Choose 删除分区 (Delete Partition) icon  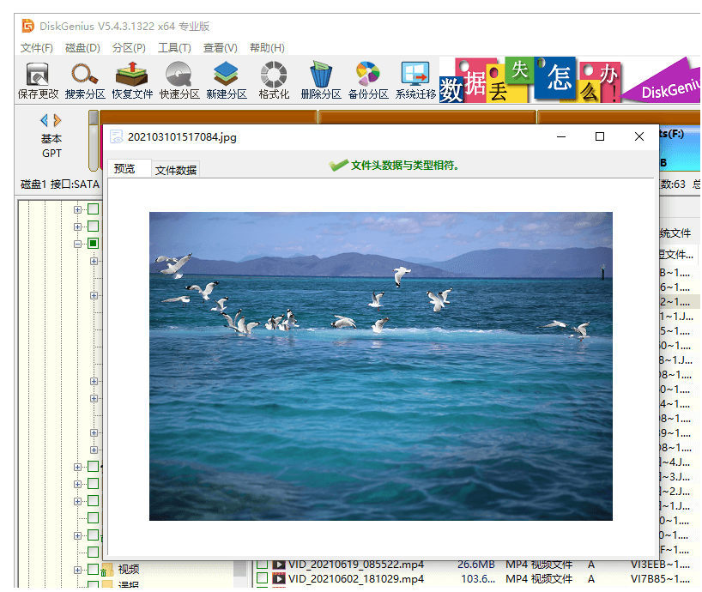[x=321, y=81]
